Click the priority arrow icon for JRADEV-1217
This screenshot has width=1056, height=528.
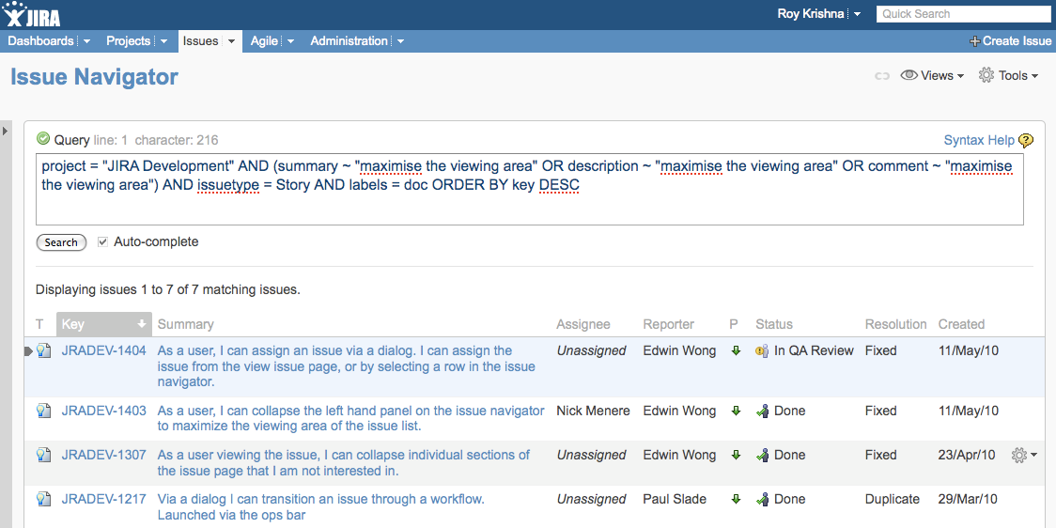coord(737,499)
